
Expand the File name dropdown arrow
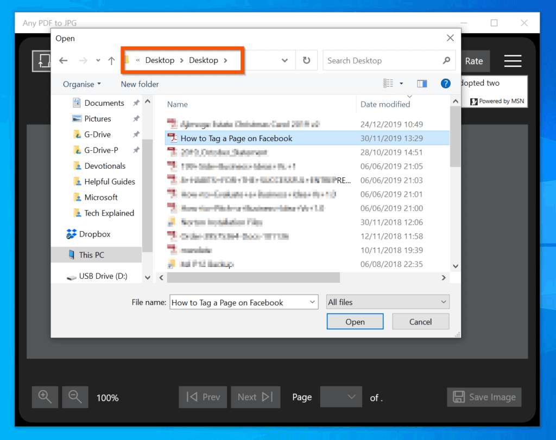[x=312, y=302]
